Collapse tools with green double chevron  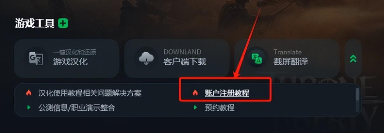[353, 59]
